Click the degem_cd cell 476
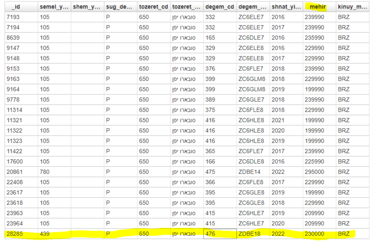Viewport: 381px width, 251px height. tap(220, 234)
